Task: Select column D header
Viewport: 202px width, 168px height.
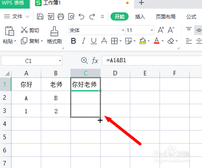Action: (115, 73)
